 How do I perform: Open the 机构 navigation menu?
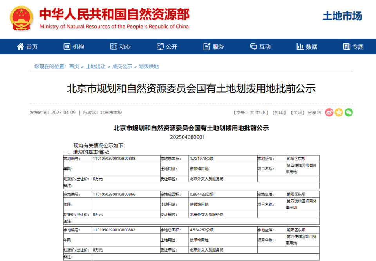78,46
